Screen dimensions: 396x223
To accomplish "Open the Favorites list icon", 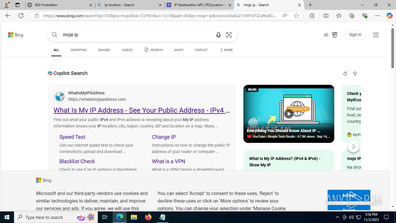I will pyautogui.click(x=339, y=16).
